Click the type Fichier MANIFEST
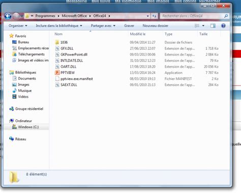 click(x=178, y=79)
